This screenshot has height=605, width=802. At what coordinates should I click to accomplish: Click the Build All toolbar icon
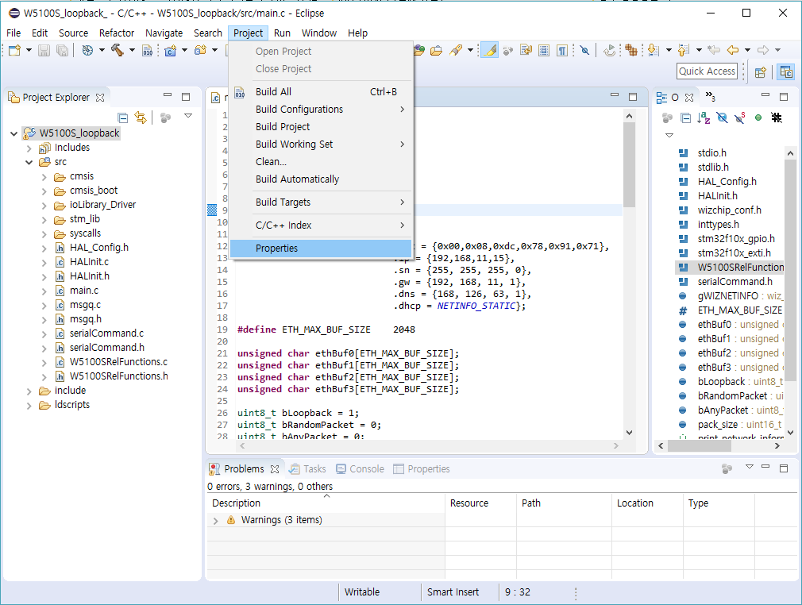click(148, 50)
